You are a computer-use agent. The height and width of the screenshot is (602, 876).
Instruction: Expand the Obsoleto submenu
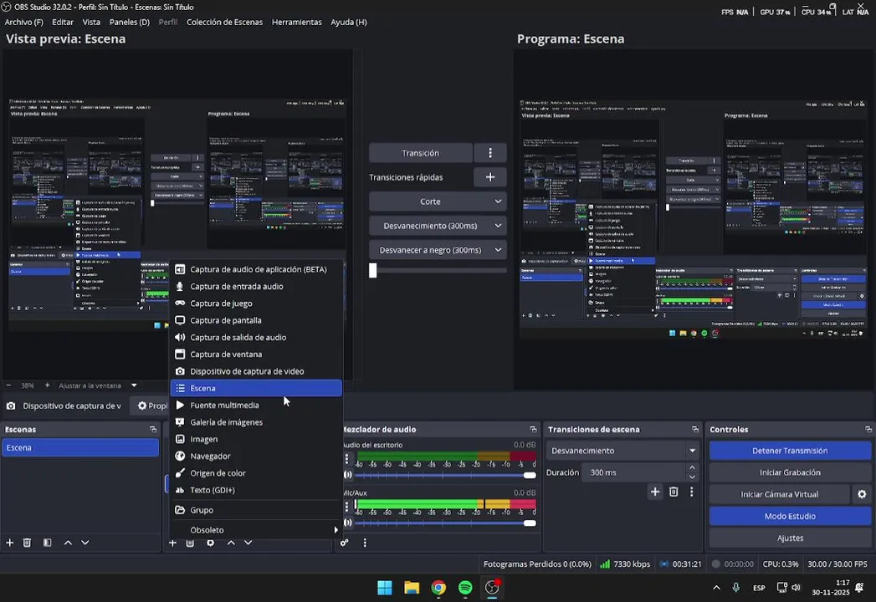coord(256,530)
